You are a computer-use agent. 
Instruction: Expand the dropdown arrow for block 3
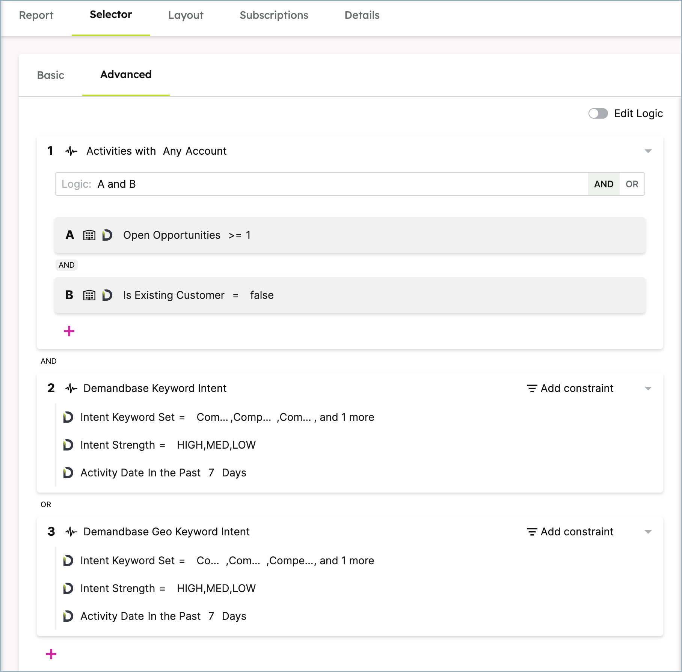[x=648, y=532]
